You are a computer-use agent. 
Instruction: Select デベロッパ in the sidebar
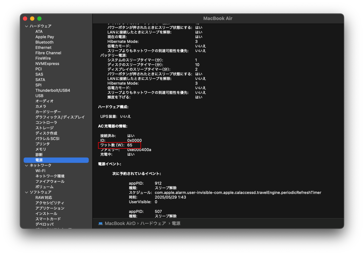coord(44,224)
